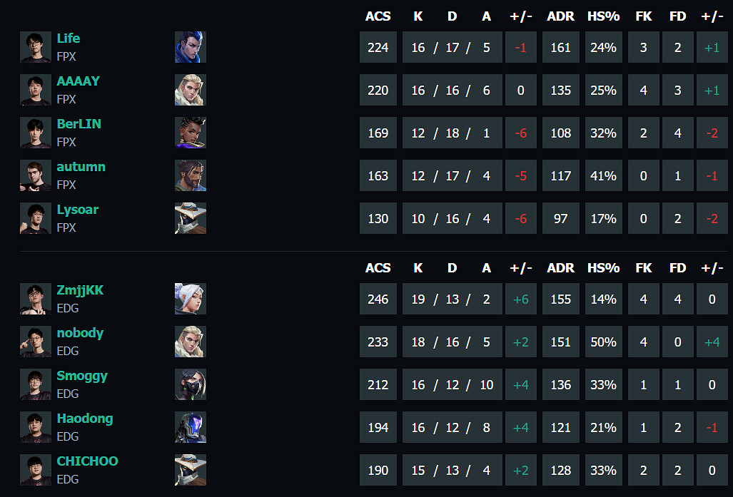Click the profile photo of CHICHOO
The image size is (733, 497).
tap(36, 470)
